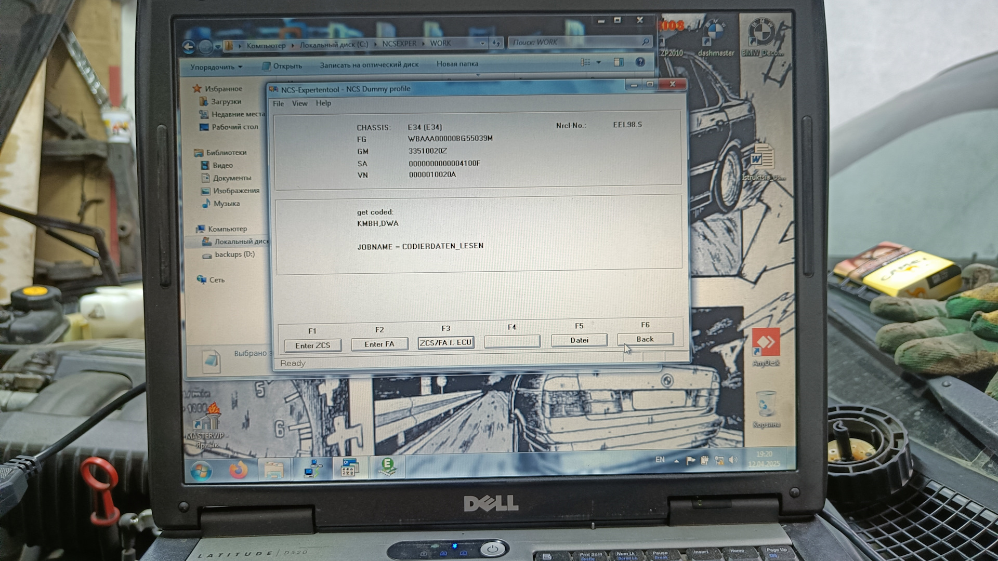Open the Action Center flag icon
Screen dimensions: 998x561
tap(690, 460)
